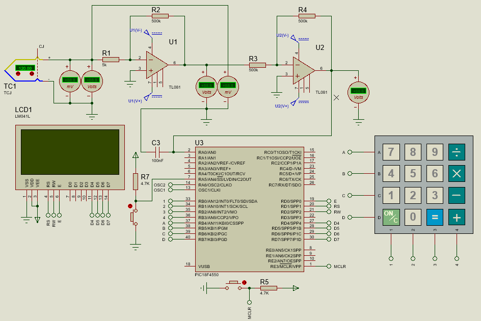
Task: Select resistor R5 (4.7K)
Action: (x=269, y=288)
